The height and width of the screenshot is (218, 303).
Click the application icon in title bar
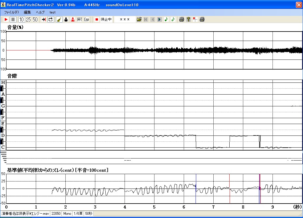pyautogui.click(x=3, y=5)
